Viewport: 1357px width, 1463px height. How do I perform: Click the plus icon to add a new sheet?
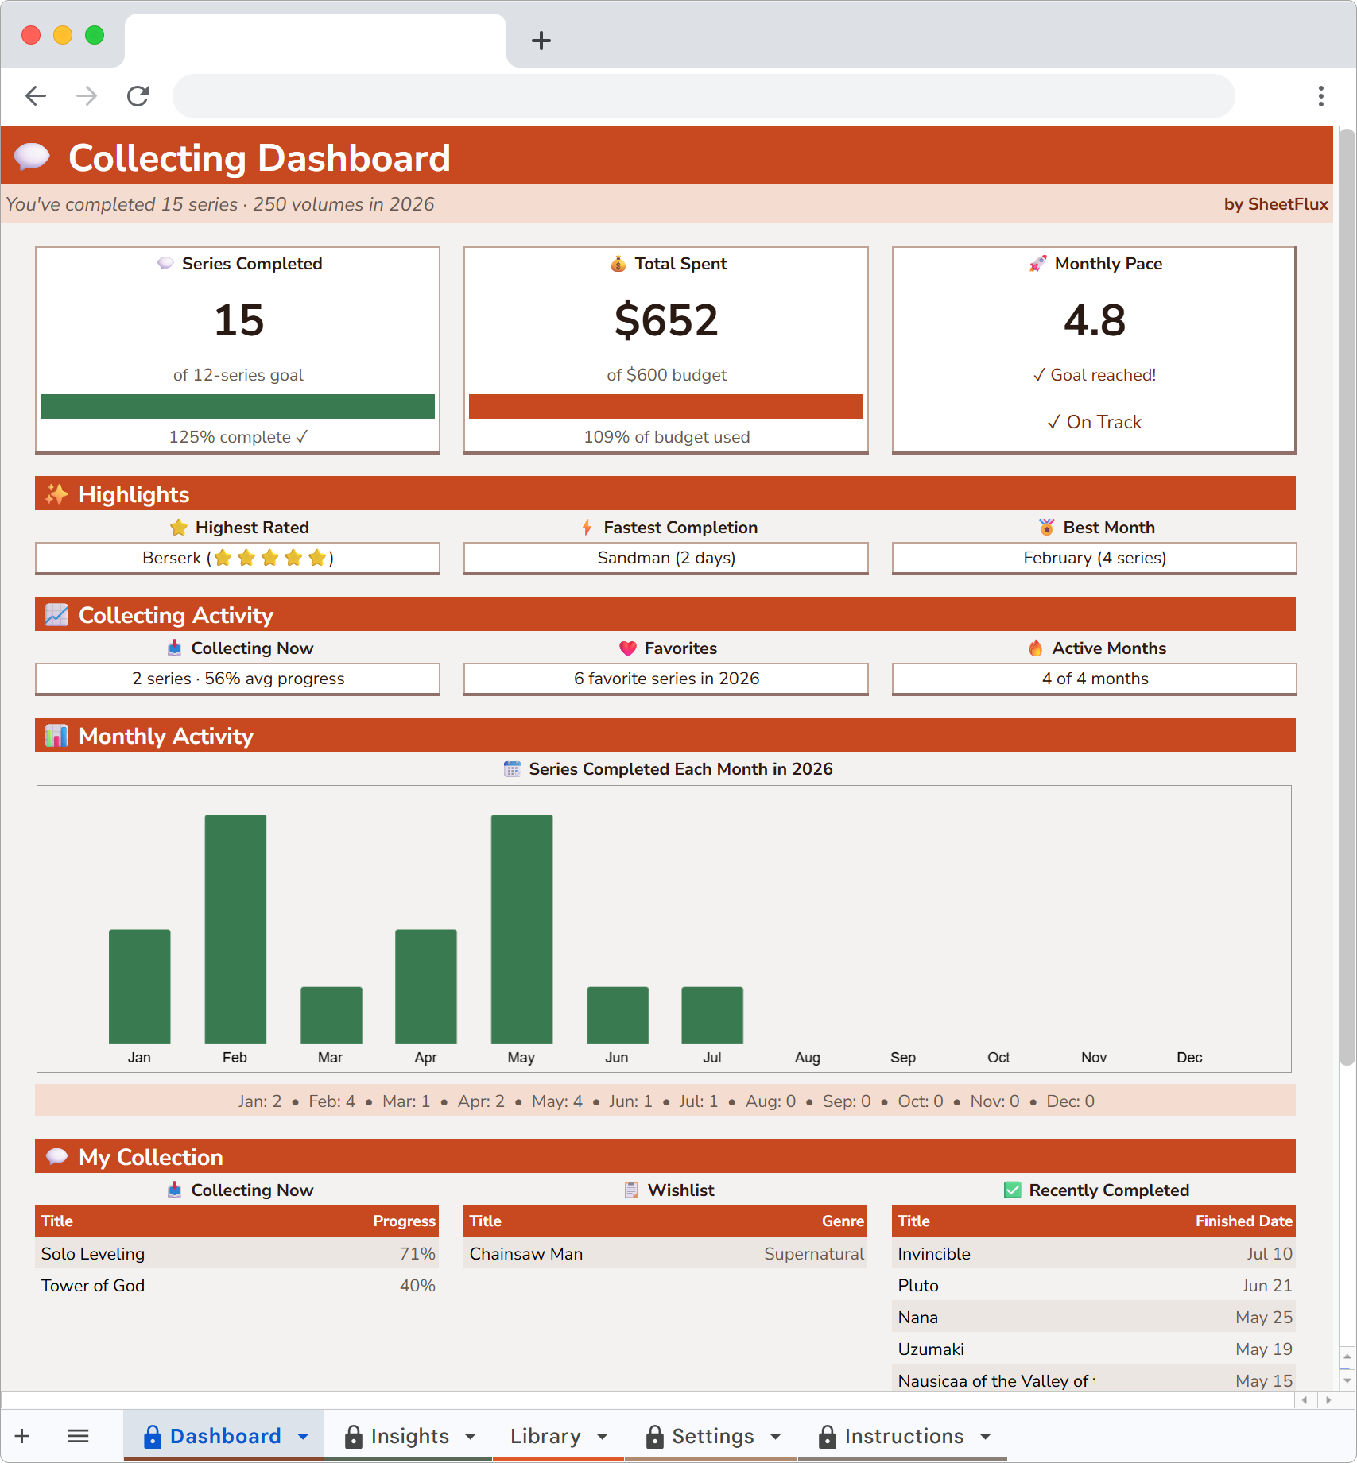coord(21,1435)
